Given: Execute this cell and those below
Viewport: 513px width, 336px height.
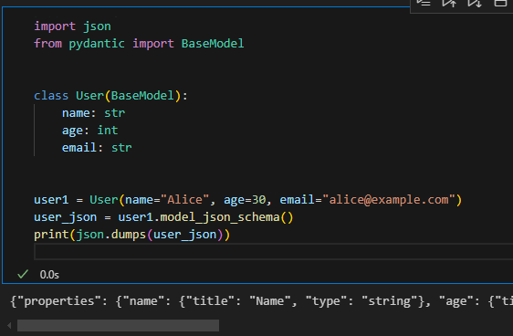Looking at the screenshot, I should (x=475, y=4).
